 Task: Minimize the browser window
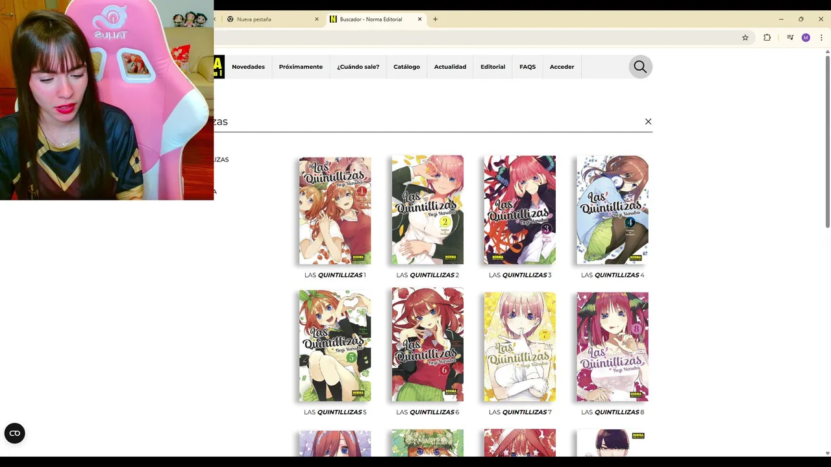[781, 19]
